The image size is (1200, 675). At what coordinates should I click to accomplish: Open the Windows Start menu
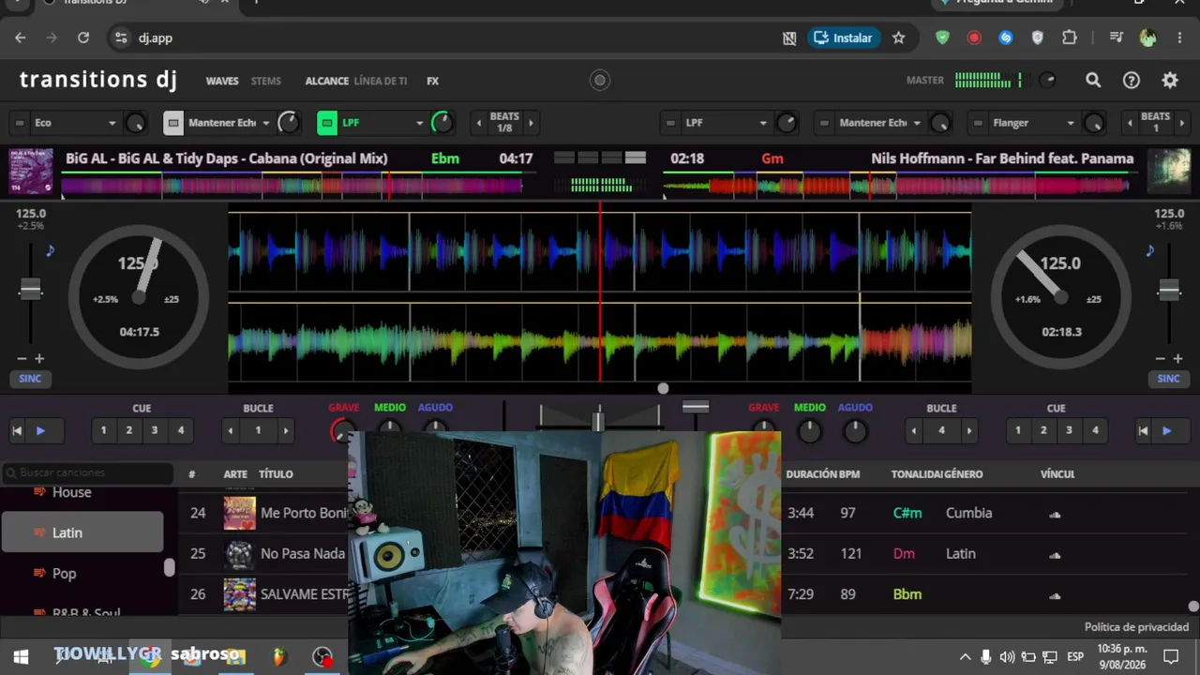(x=21, y=656)
